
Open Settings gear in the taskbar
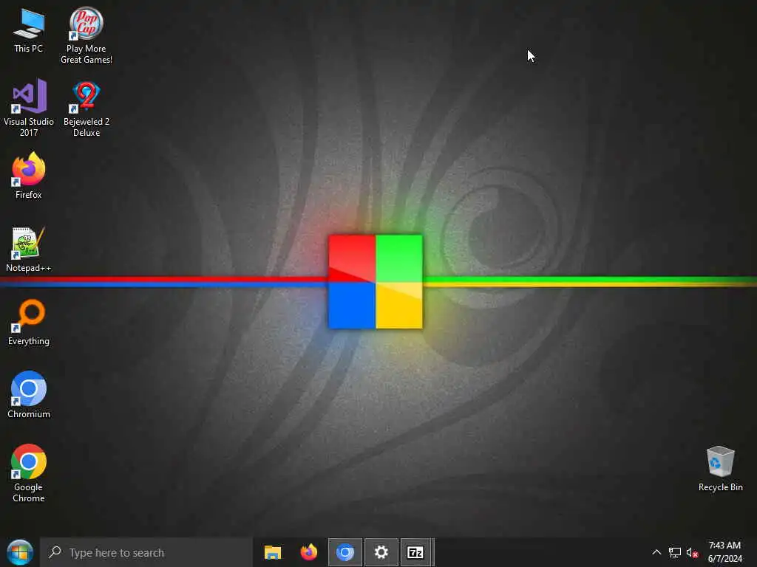point(381,552)
